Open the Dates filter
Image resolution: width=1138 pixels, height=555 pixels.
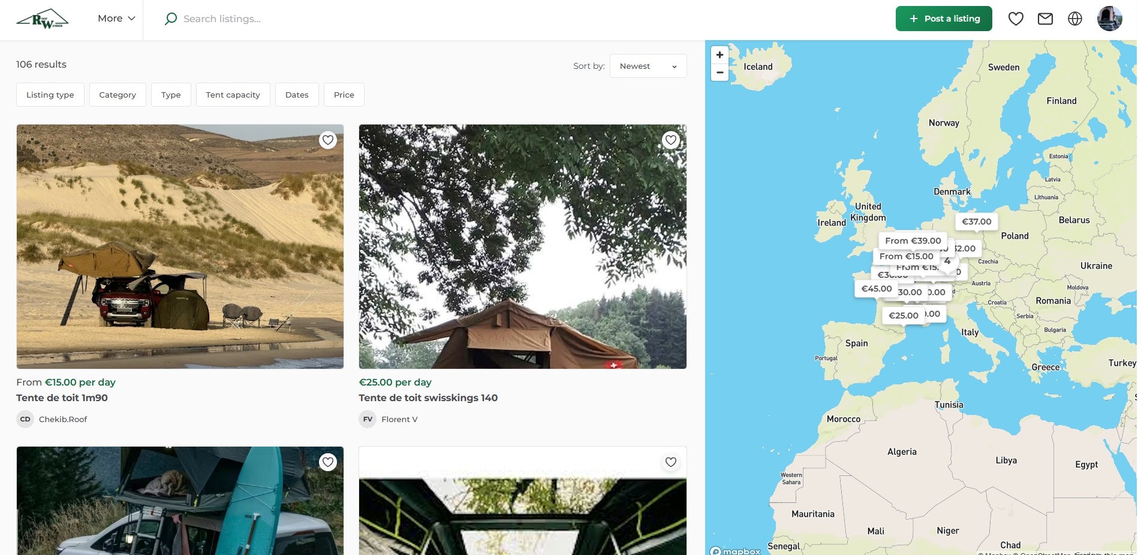pos(297,95)
